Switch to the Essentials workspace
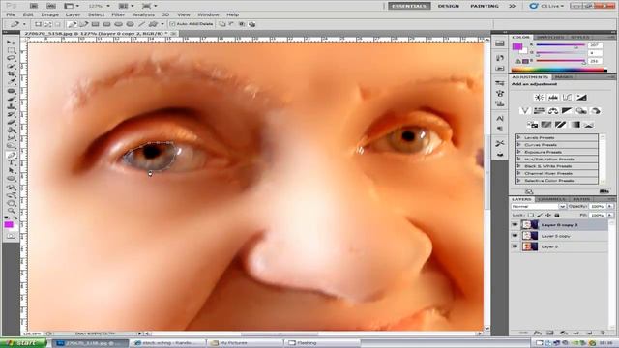 point(409,6)
